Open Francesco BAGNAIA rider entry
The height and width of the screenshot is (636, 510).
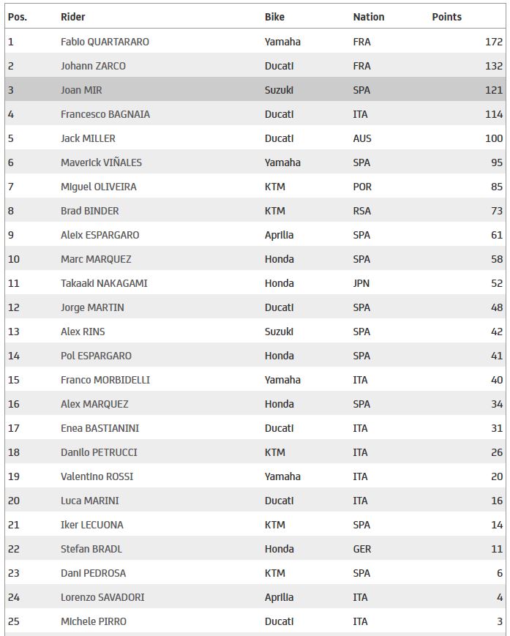[102, 114]
